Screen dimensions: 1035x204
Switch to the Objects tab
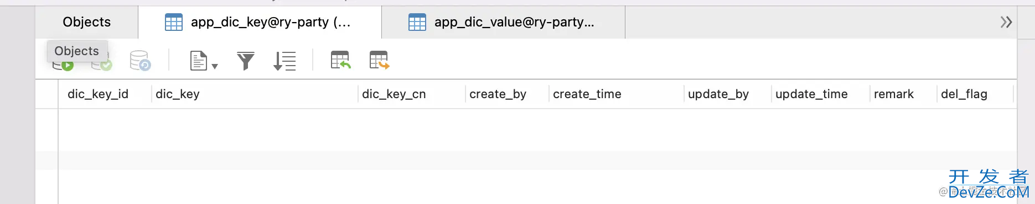(x=86, y=22)
